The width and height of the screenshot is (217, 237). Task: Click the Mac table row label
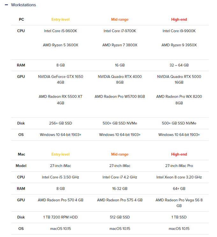click(x=21, y=154)
